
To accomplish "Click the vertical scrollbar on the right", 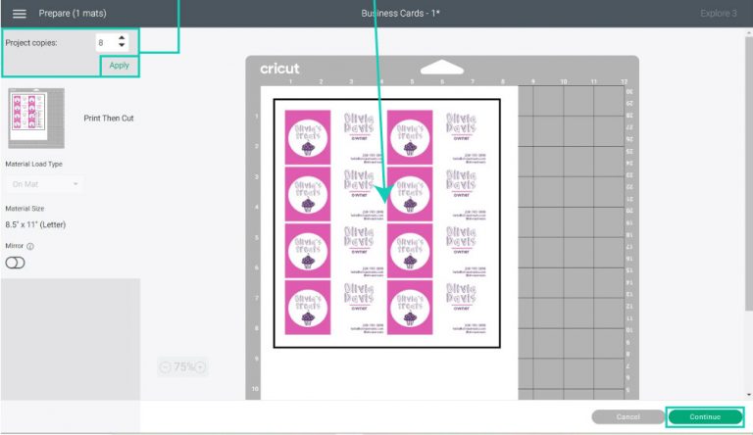I will [749, 172].
